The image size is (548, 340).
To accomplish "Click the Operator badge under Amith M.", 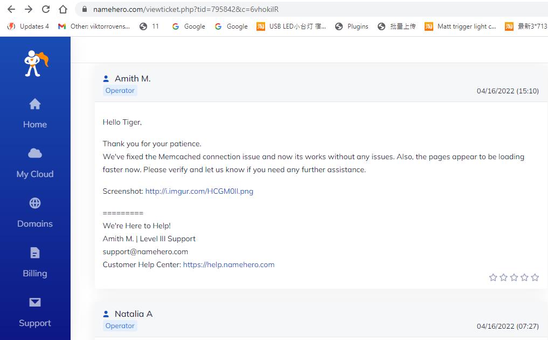I will pos(120,91).
